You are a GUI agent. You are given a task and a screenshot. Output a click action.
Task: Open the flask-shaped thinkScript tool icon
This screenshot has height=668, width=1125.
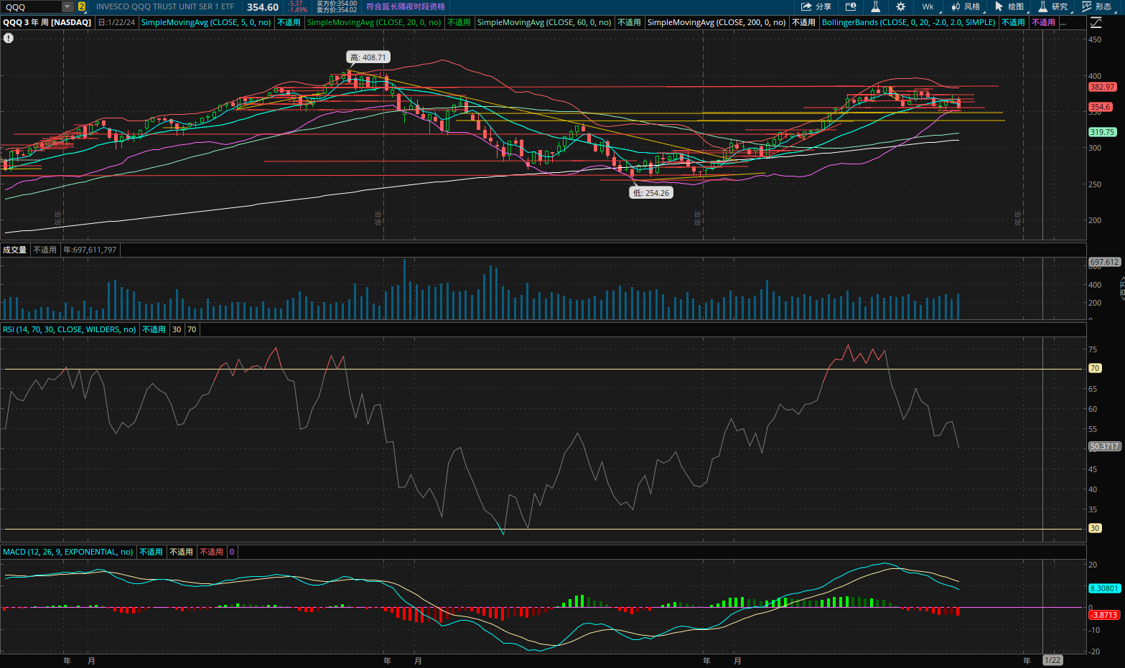click(x=875, y=6)
